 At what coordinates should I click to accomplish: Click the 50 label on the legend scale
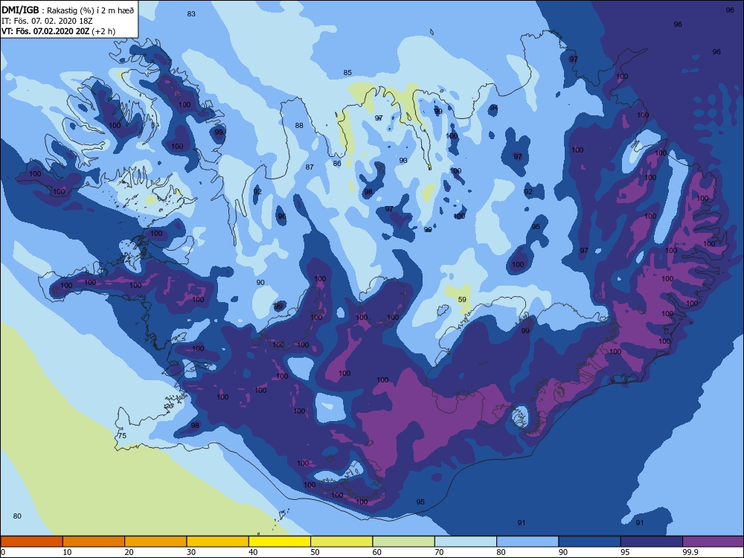315,552
